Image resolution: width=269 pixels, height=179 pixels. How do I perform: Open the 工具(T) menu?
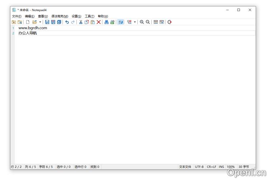(89, 16)
